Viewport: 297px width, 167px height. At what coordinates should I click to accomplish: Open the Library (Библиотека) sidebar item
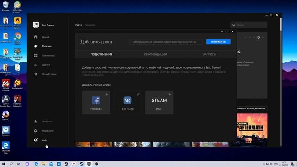pyautogui.click(x=45, y=56)
